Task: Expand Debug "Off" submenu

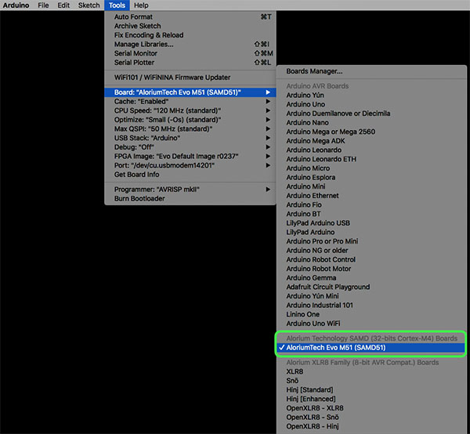Action: pos(190,147)
